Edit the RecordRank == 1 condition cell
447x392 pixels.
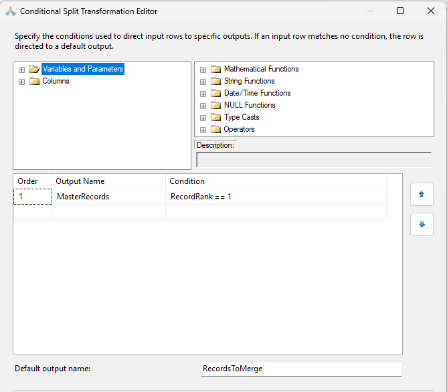[x=275, y=197]
